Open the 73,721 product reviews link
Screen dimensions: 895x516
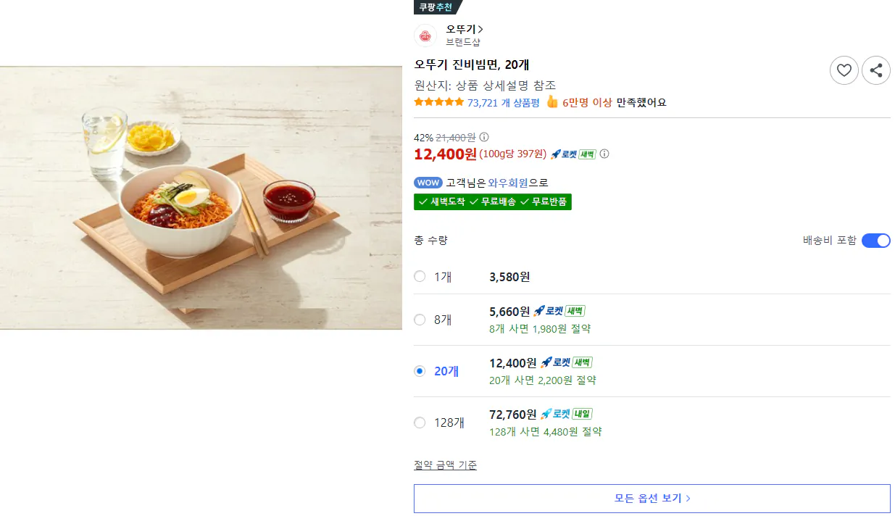(504, 102)
